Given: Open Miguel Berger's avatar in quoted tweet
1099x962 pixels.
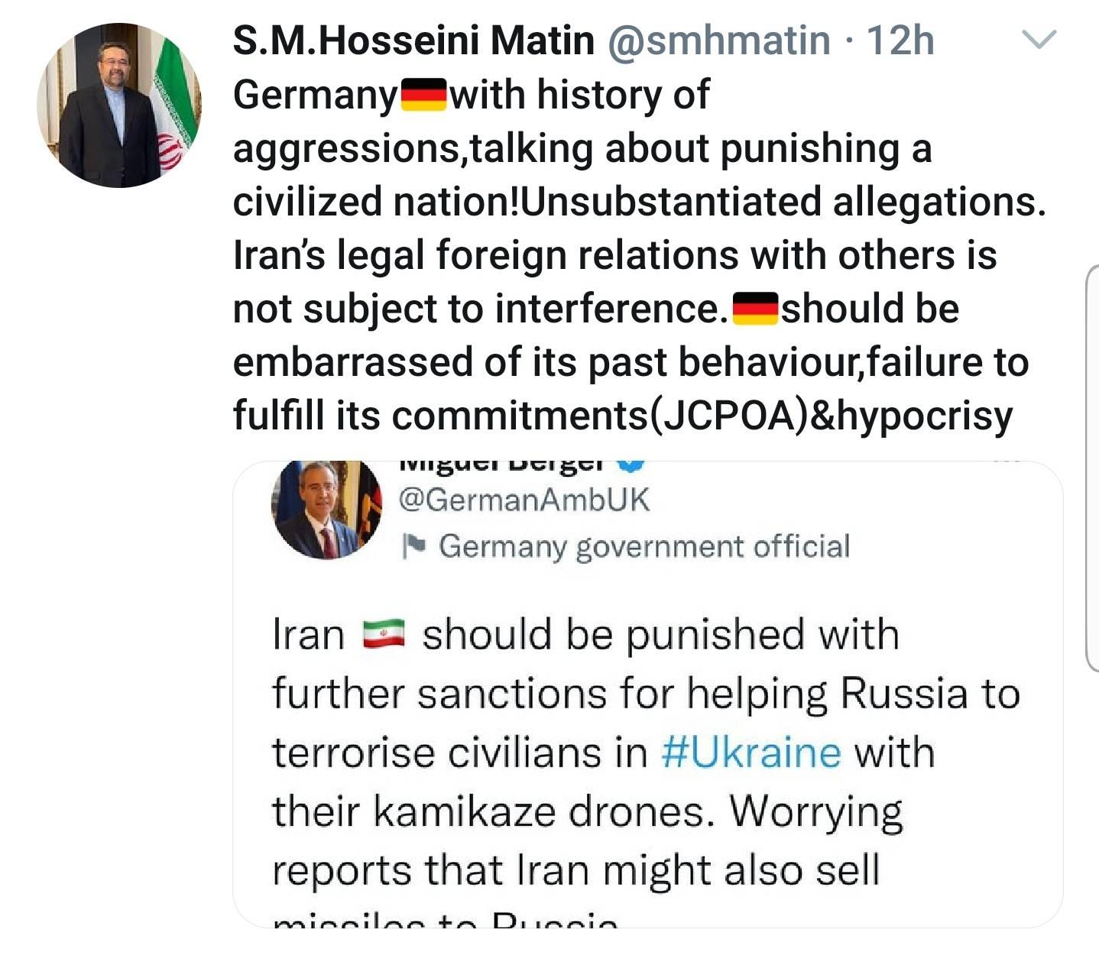Looking at the screenshot, I should click(x=326, y=507).
